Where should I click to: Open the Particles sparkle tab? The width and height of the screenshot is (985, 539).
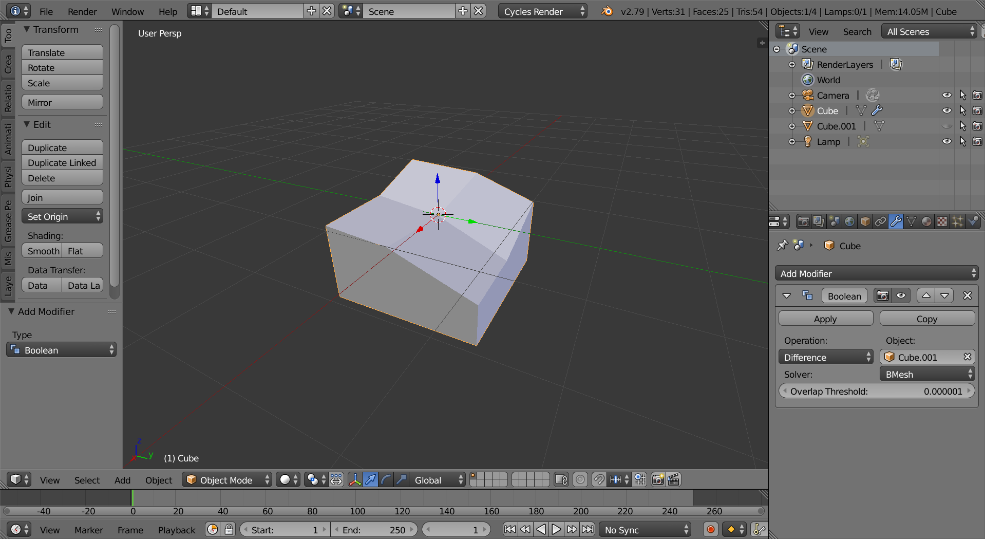[958, 221]
